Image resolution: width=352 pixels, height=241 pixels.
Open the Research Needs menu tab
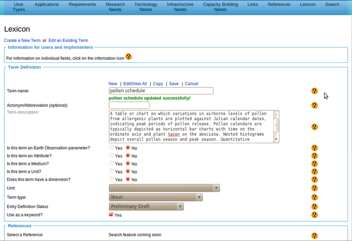pos(115,7)
